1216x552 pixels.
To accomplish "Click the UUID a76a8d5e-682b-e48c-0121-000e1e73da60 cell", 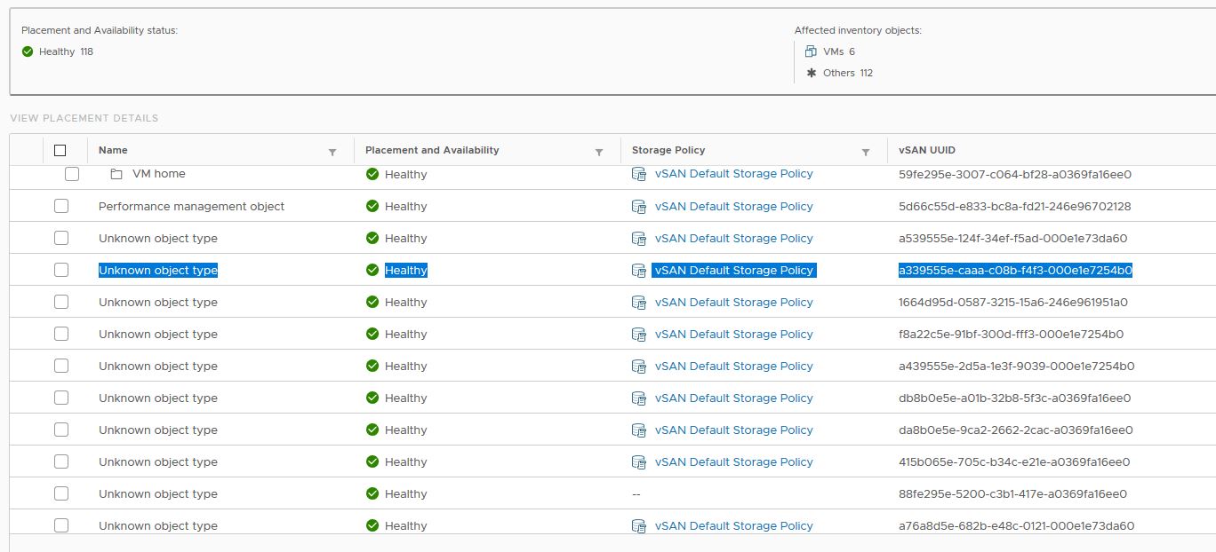I will (1016, 525).
